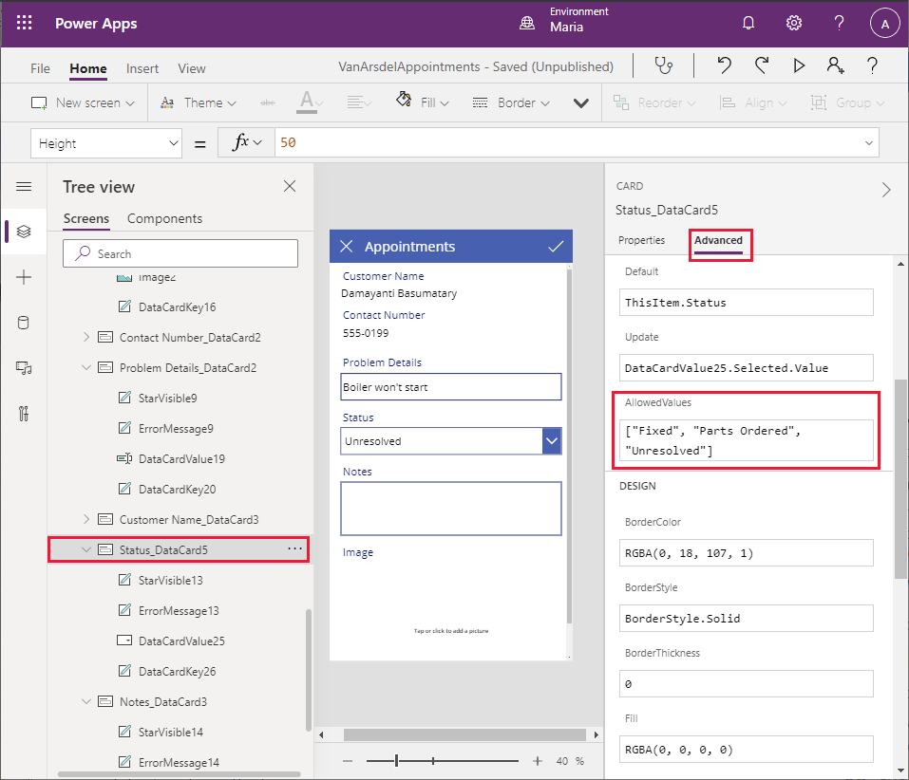This screenshot has width=909, height=780.
Task: Click the Preview app play icon
Action: tap(799, 65)
